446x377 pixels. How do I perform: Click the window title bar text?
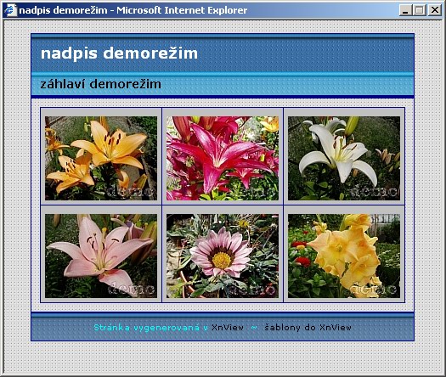pyautogui.click(x=133, y=10)
